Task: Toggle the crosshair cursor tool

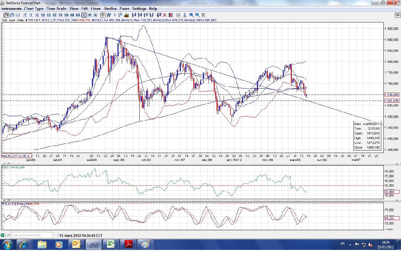Action: point(103,15)
